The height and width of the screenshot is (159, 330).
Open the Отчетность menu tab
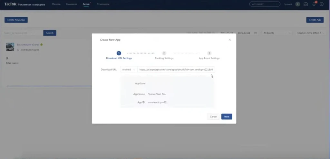click(103, 4)
